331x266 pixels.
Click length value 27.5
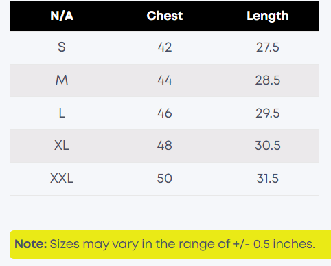[267, 47]
